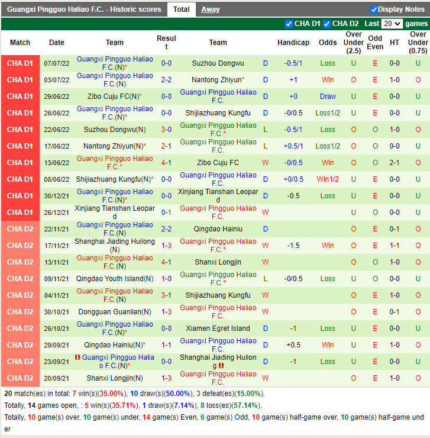The height and width of the screenshot is (438, 430).
Task: Open Nantong Zhiyun(N) team on 17/06/22
Action: (115, 146)
